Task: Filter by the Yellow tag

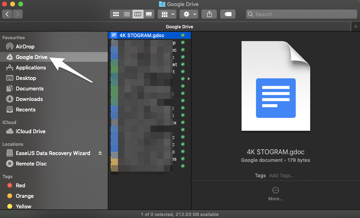Action: 54,206
